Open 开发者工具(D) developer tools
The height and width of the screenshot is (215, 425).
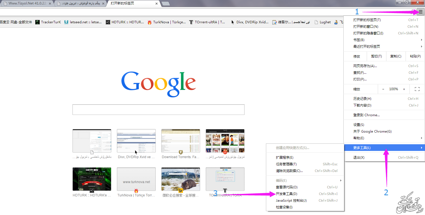[305, 194]
